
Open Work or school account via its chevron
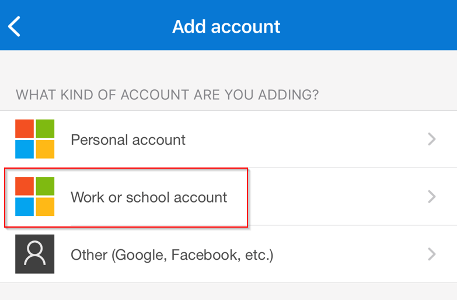point(432,197)
